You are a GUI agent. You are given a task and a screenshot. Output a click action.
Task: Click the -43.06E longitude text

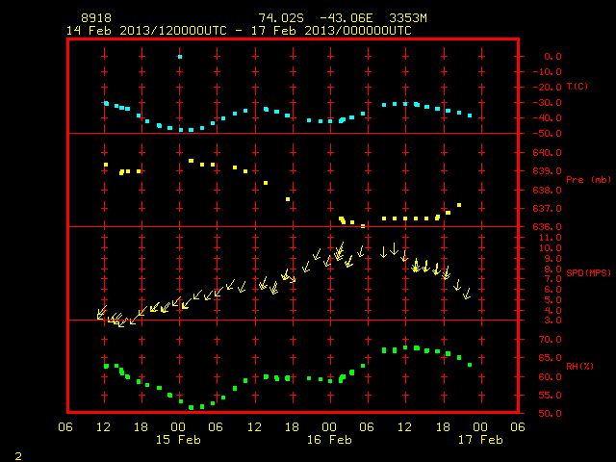coord(346,18)
